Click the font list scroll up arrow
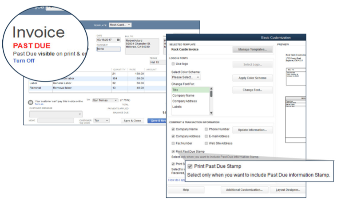 [211, 89]
